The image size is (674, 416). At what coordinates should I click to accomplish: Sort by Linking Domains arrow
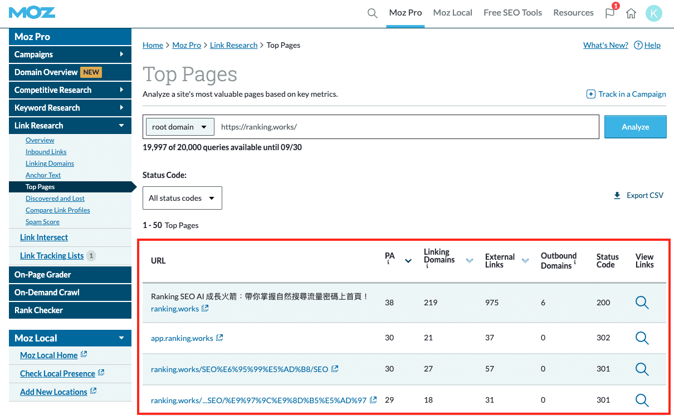[470, 261]
